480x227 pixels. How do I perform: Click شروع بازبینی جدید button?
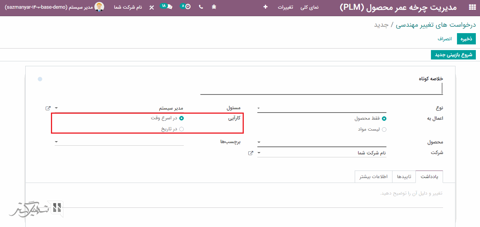click(453, 55)
